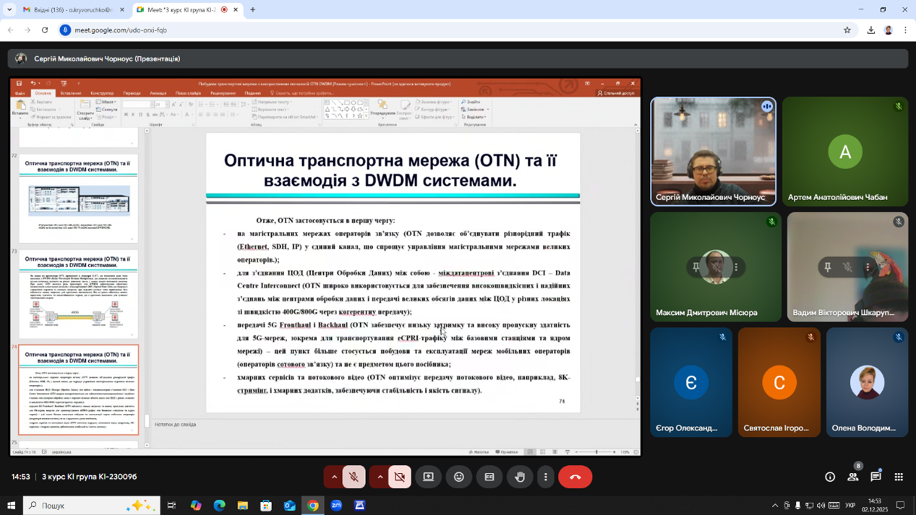Expand the microphone audio settings arrow
The width and height of the screenshot is (916, 515).
click(x=334, y=477)
